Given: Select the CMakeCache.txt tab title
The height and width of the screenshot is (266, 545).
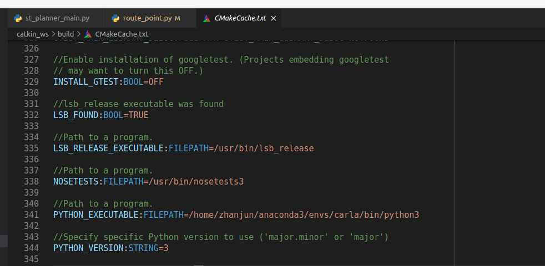Looking at the screenshot, I should tap(241, 18).
